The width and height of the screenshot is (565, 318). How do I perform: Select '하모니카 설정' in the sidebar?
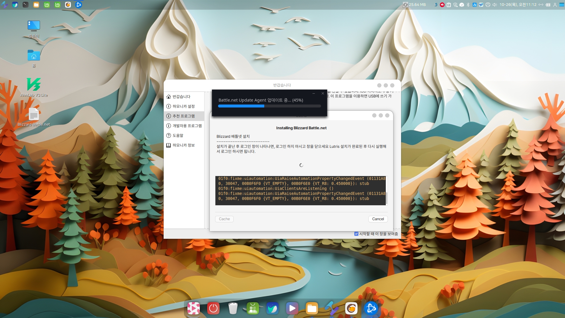tap(183, 106)
